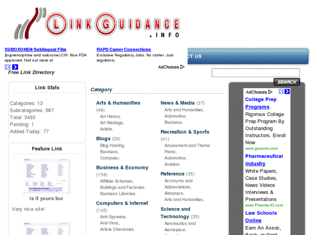314x235 pixels.
Task: Click the SEARCH button
Action: pyautogui.click(x=286, y=82)
